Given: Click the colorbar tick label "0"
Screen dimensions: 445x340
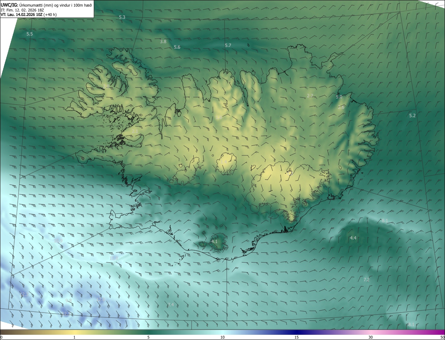Looking at the screenshot, I should [x=1, y=337].
